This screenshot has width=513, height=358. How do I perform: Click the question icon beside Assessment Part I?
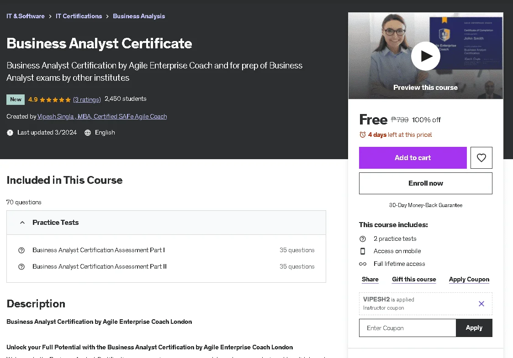21,250
